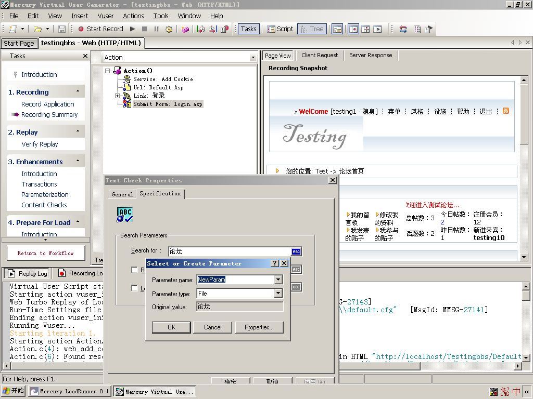Open the Actions menu
533x399 pixels.
[133, 16]
